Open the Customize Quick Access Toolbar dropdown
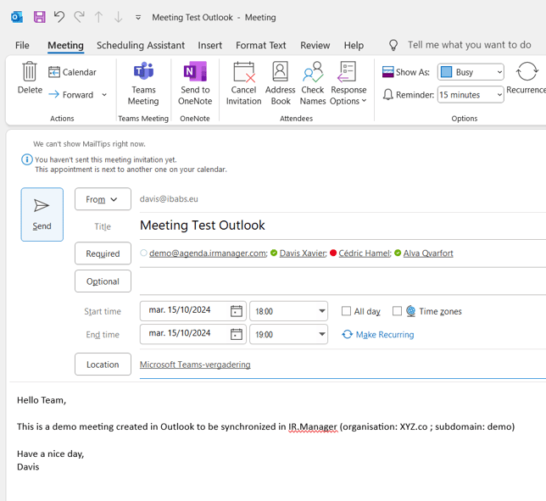 click(x=138, y=18)
